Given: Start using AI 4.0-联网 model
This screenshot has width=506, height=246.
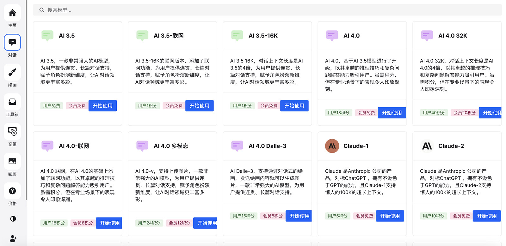Looking at the screenshot, I should coord(109,223).
